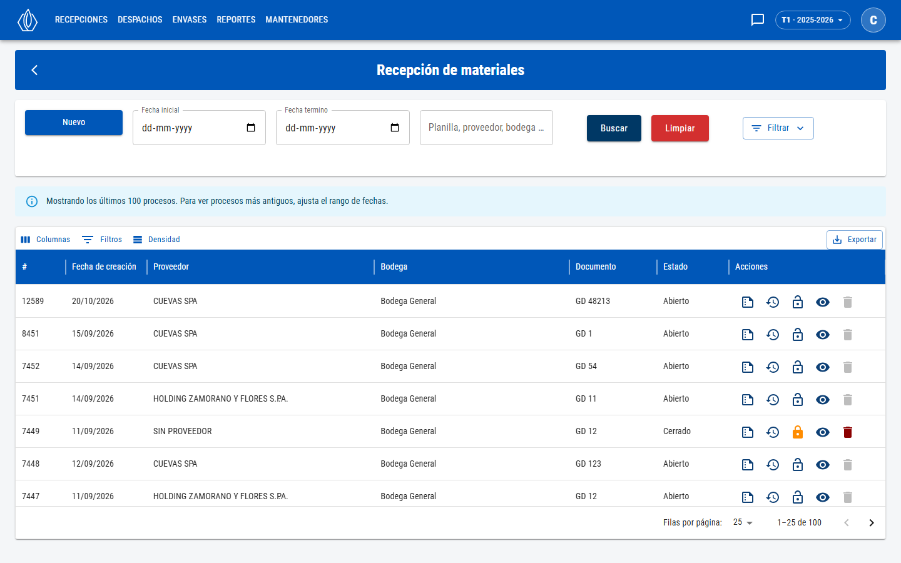
Task: View details eye icon row 12589
Action: click(823, 302)
